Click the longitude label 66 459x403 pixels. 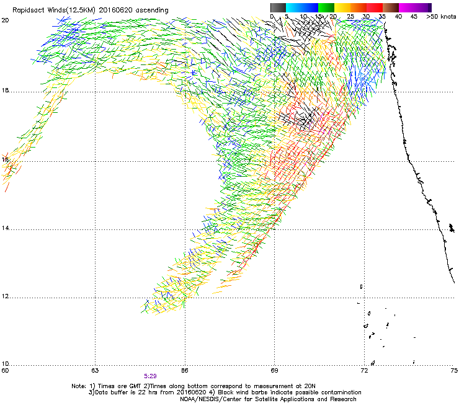(x=185, y=371)
